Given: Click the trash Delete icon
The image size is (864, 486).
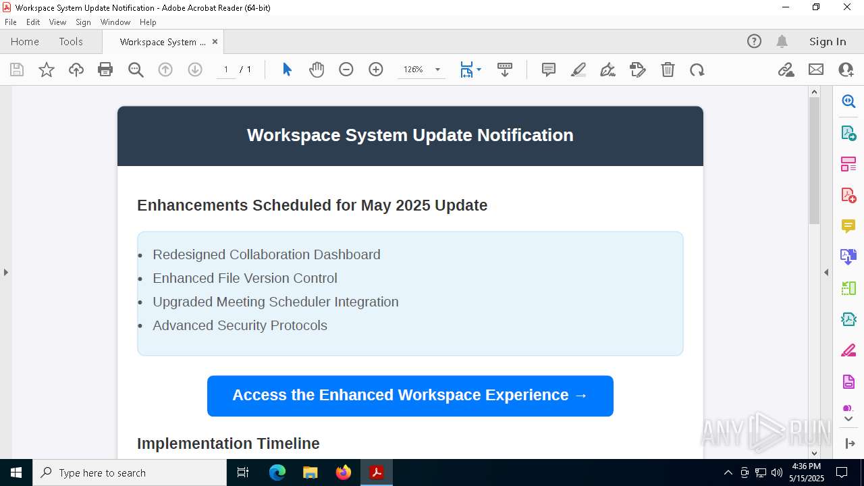Looking at the screenshot, I should [668, 70].
